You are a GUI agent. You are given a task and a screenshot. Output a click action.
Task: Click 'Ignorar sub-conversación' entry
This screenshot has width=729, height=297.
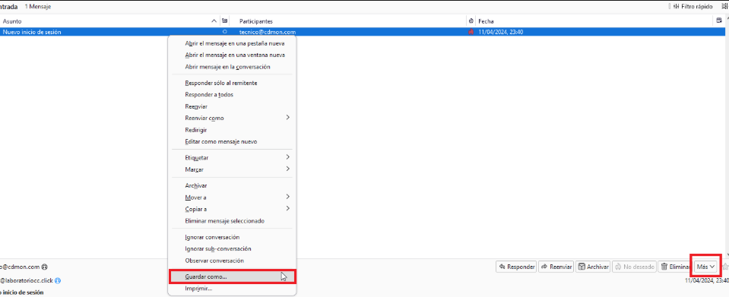click(x=232, y=248)
